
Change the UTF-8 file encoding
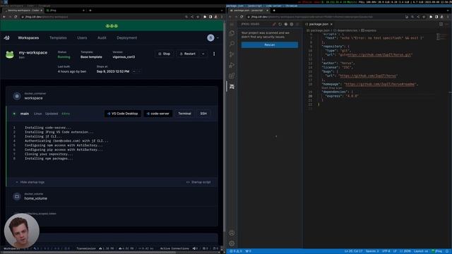(x=386, y=251)
